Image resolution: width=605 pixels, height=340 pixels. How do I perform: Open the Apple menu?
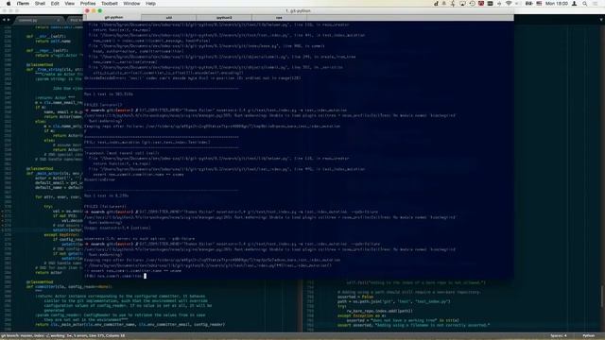9,4
